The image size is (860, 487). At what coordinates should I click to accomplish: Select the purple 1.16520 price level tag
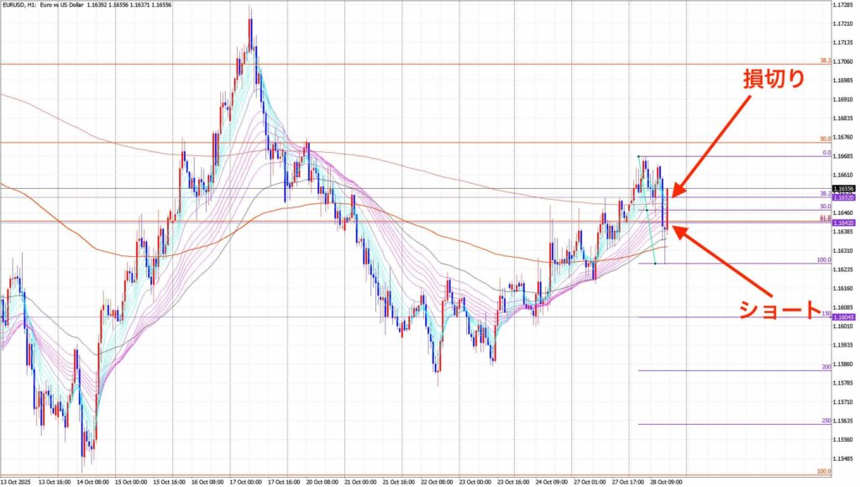coord(843,197)
